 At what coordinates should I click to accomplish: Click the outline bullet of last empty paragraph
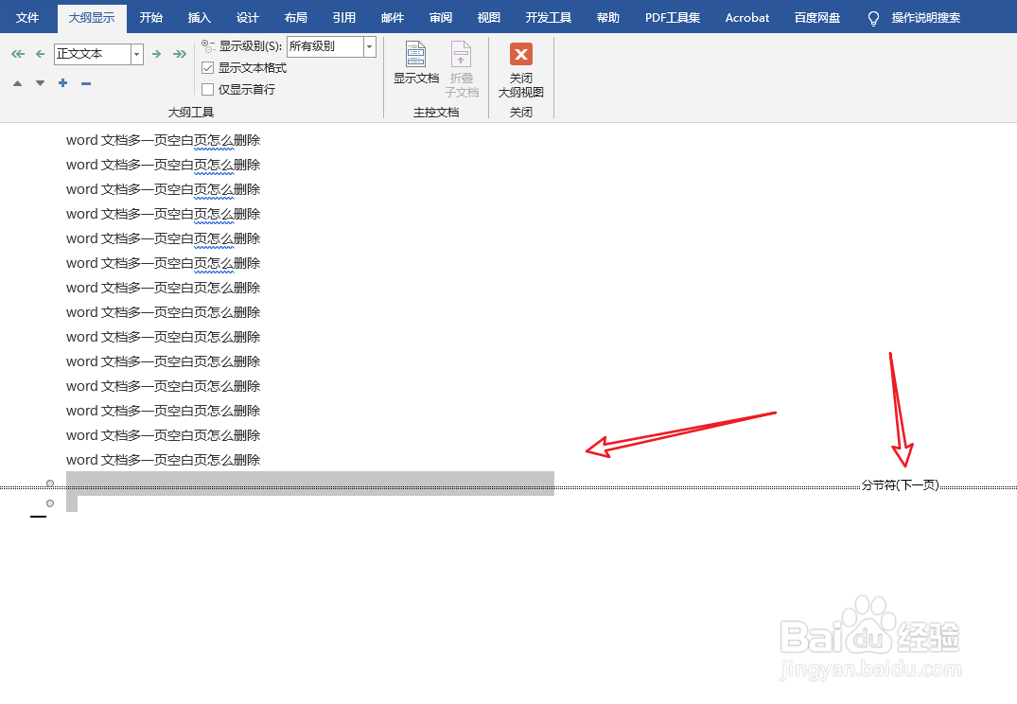click(x=50, y=502)
